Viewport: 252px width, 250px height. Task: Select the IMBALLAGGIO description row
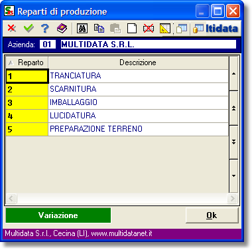pos(139,103)
